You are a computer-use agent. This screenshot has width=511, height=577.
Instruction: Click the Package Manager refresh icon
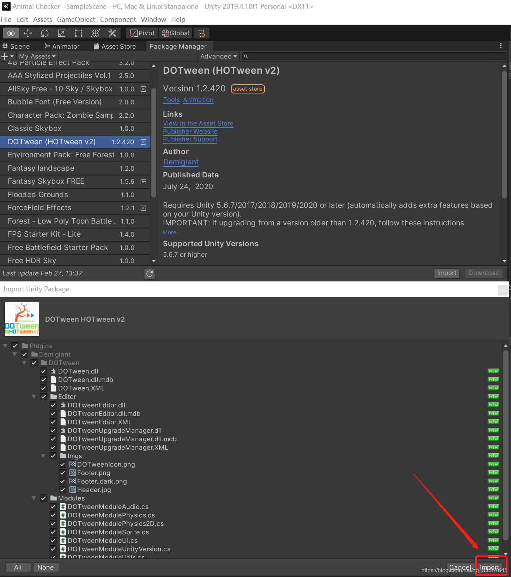coord(150,273)
